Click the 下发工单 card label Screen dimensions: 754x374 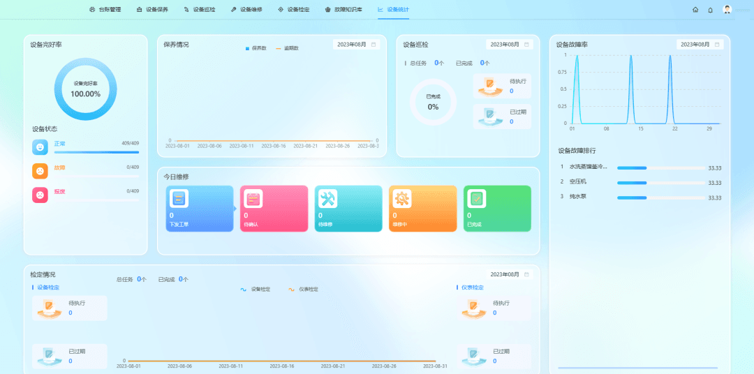tap(179, 225)
